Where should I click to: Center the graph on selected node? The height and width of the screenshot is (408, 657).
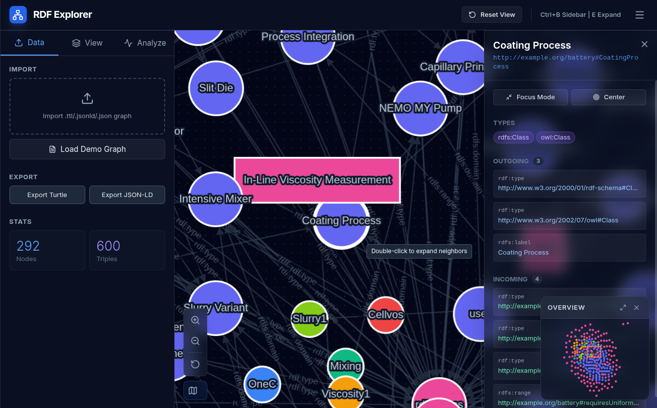pyautogui.click(x=608, y=97)
